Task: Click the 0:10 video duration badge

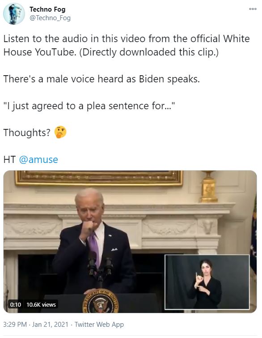Action: click(x=16, y=304)
